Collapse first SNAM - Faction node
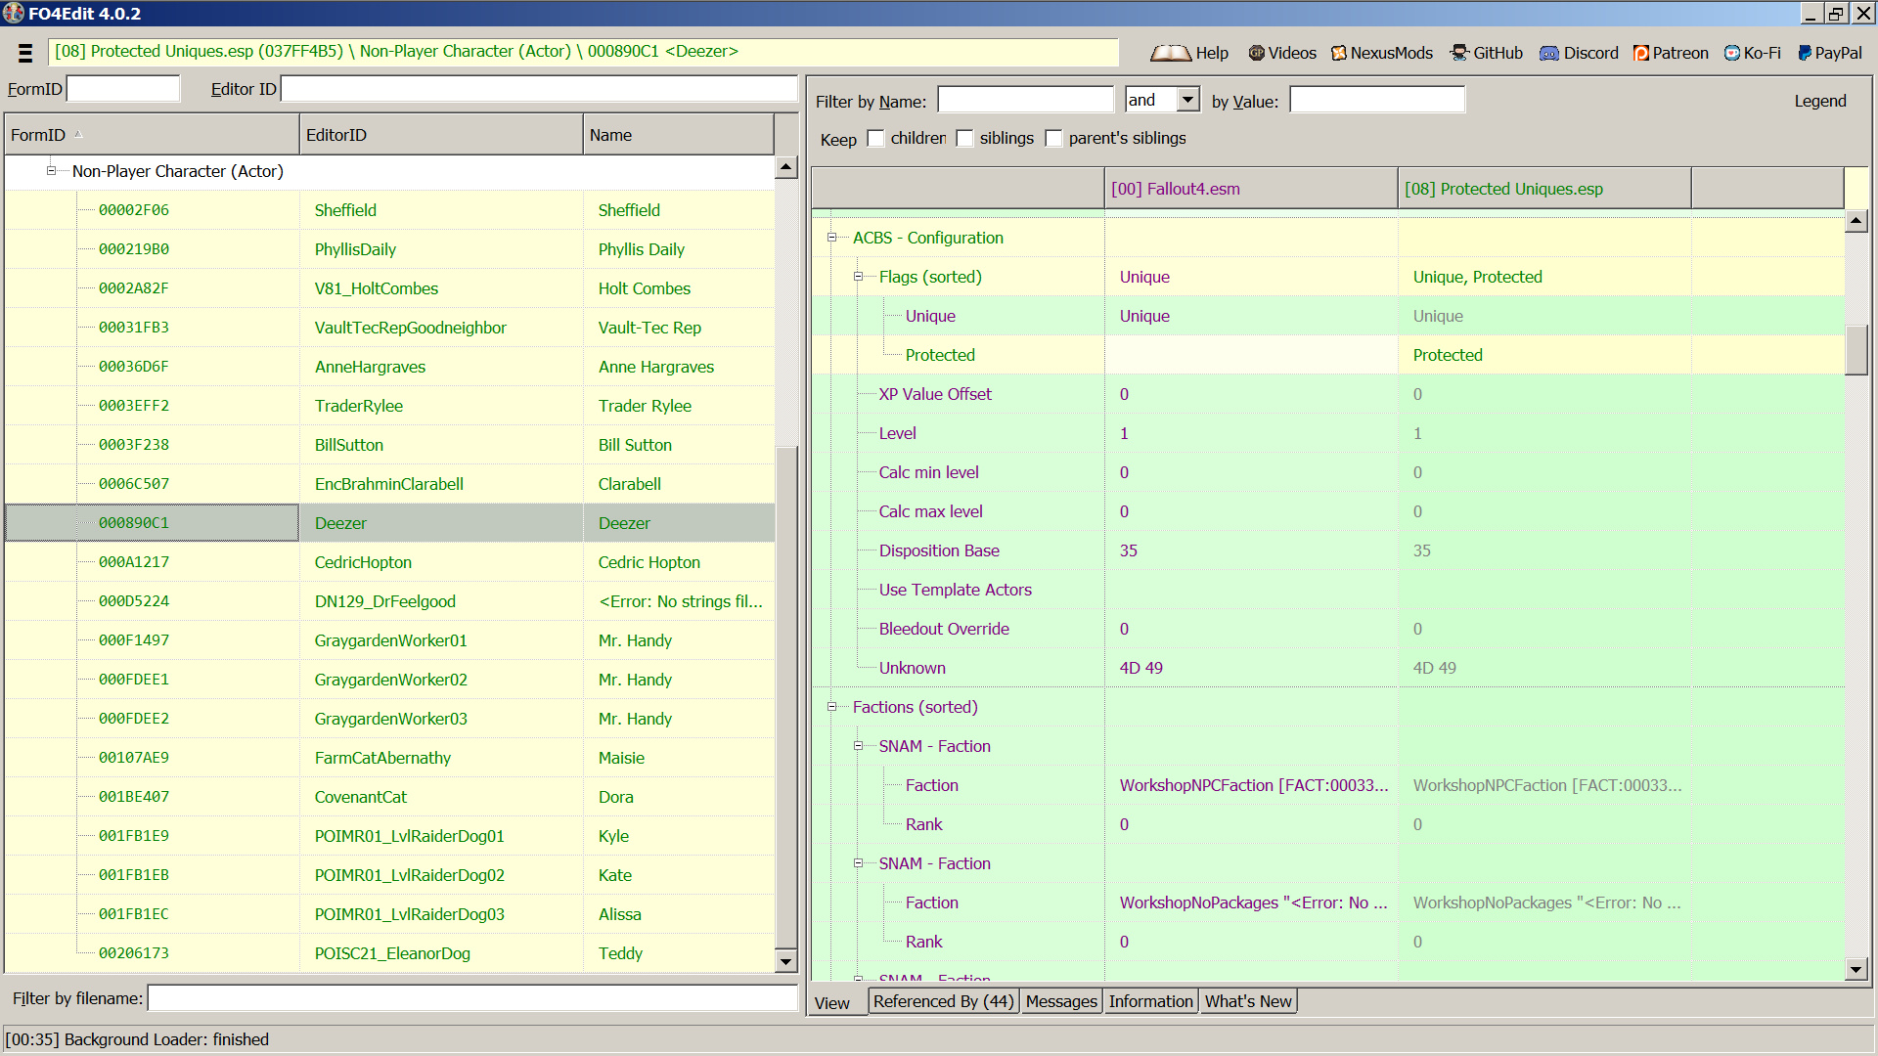This screenshot has height=1056, width=1878. pos(859,746)
